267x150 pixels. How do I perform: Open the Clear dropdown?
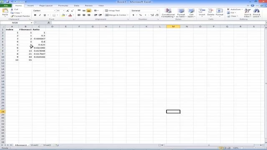[x=233, y=16]
